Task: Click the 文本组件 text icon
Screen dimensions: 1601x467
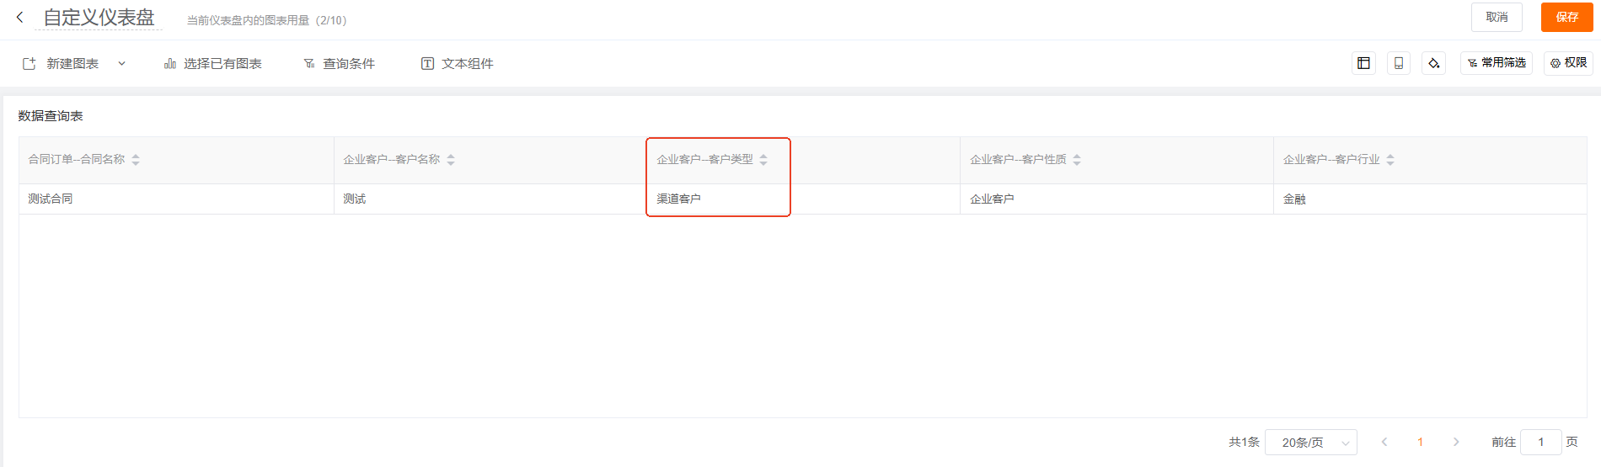Action: click(x=428, y=64)
